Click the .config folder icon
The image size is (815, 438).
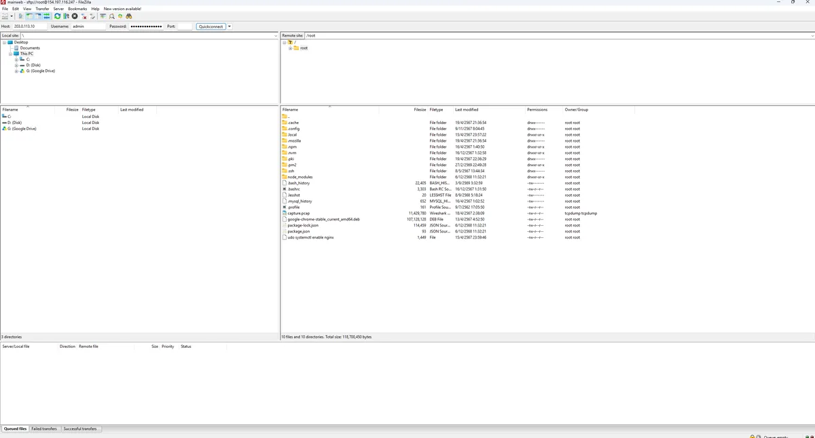[x=285, y=129]
